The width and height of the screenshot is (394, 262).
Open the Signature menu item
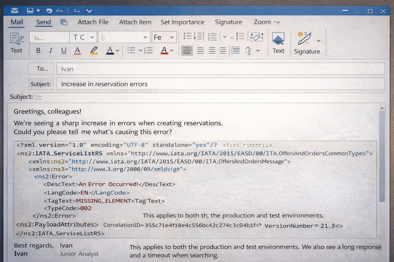point(229,22)
